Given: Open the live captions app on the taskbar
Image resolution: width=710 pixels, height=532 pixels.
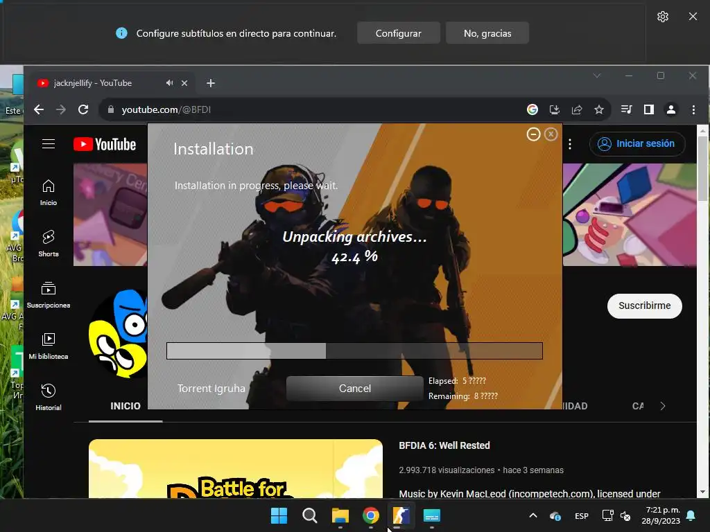Looking at the screenshot, I should tap(431, 515).
